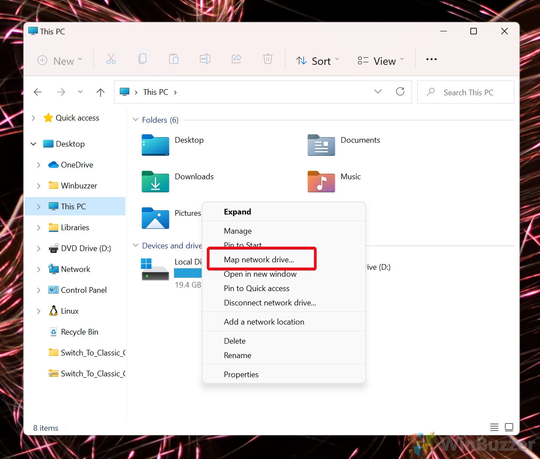Image resolution: width=540 pixels, height=459 pixels.
Task: Click the Network icon in sidebar
Action: tap(54, 269)
